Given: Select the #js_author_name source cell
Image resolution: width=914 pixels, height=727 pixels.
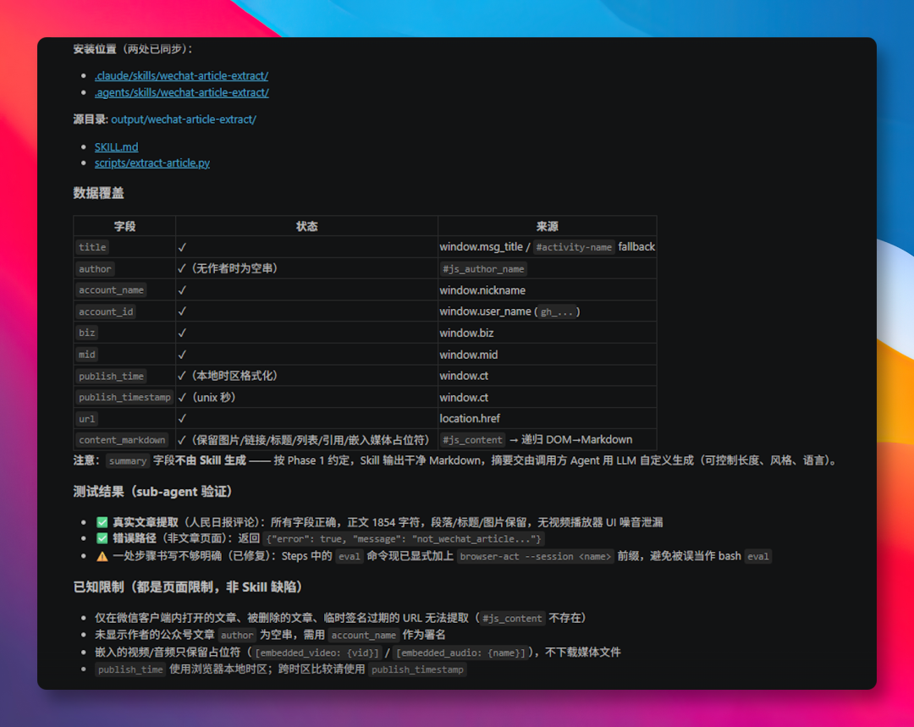Looking at the screenshot, I should click(x=548, y=269).
